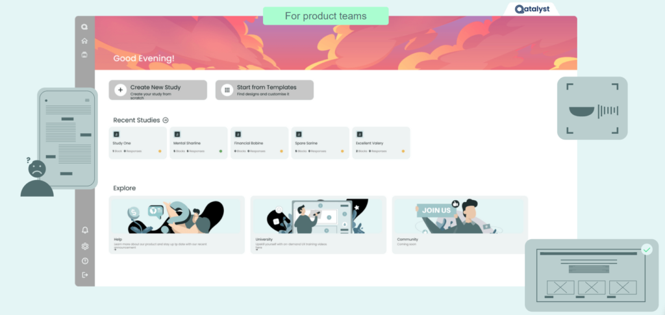This screenshot has width=665, height=315.
Task: Open the settings gear in sidebar
Action: 85,246
